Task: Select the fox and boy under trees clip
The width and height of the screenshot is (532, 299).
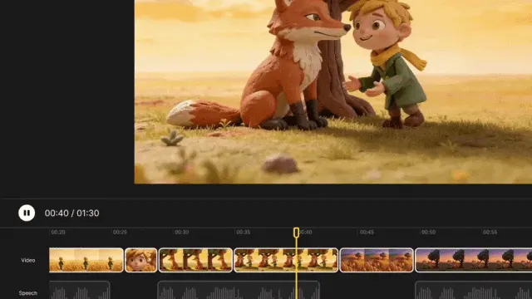Action: coord(286,260)
